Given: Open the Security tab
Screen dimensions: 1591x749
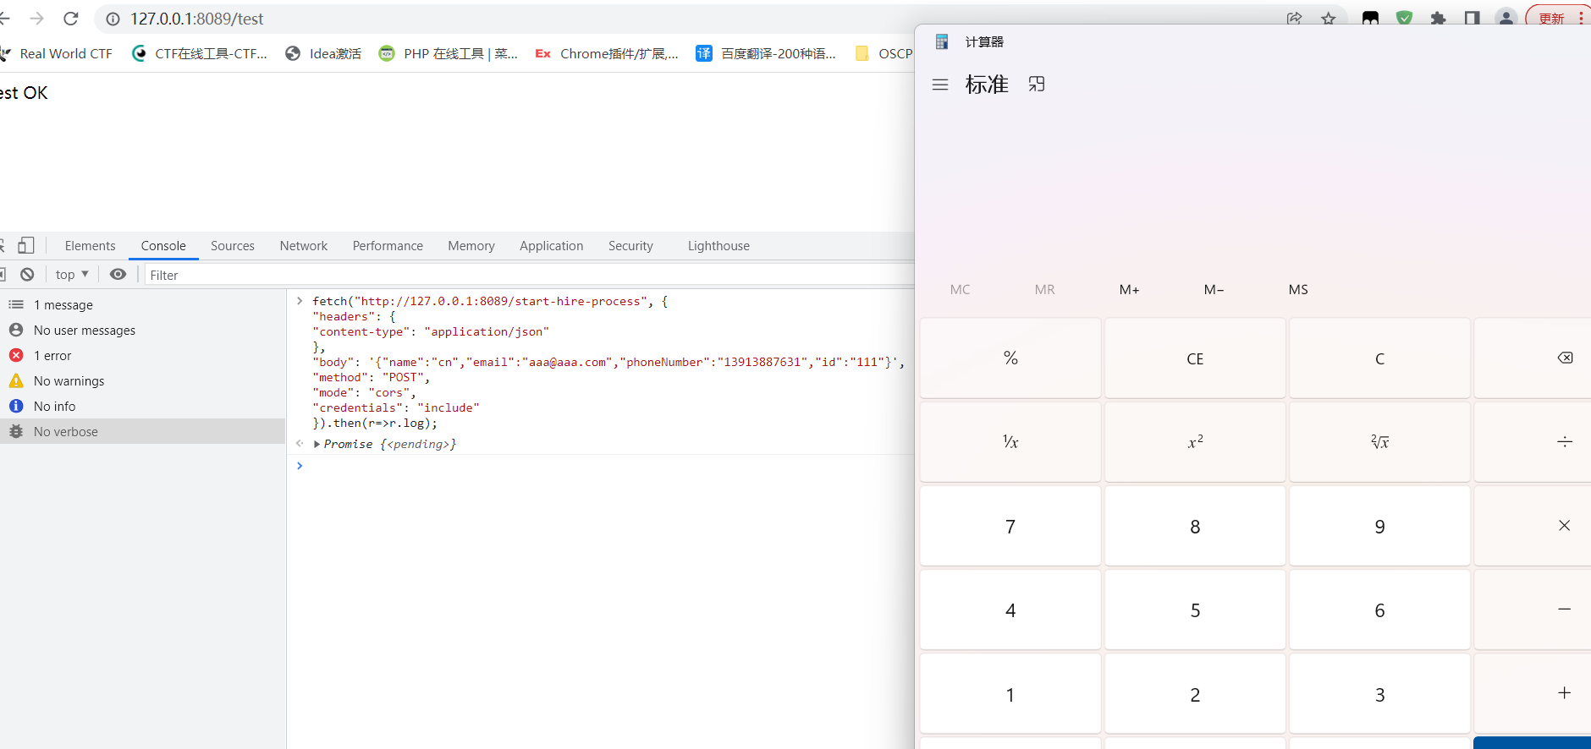Looking at the screenshot, I should (630, 245).
